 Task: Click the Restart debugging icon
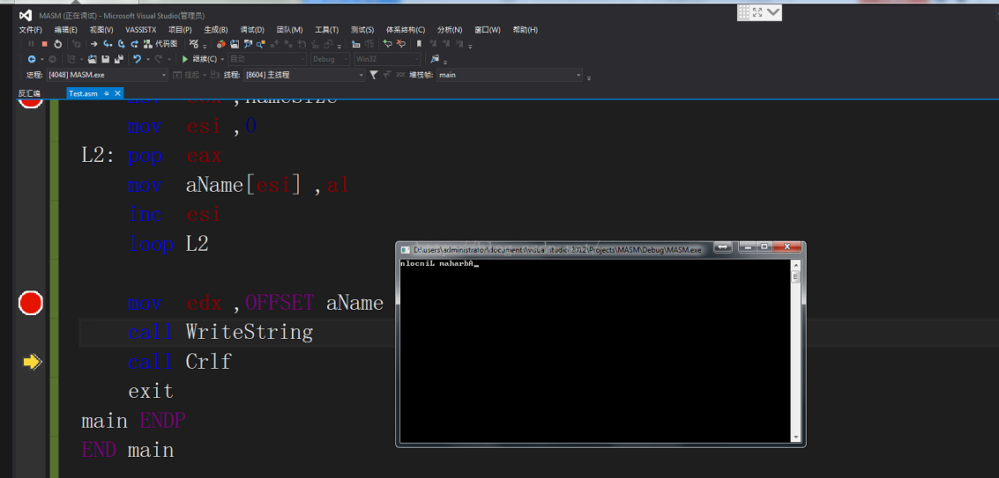tap(58, 44)
